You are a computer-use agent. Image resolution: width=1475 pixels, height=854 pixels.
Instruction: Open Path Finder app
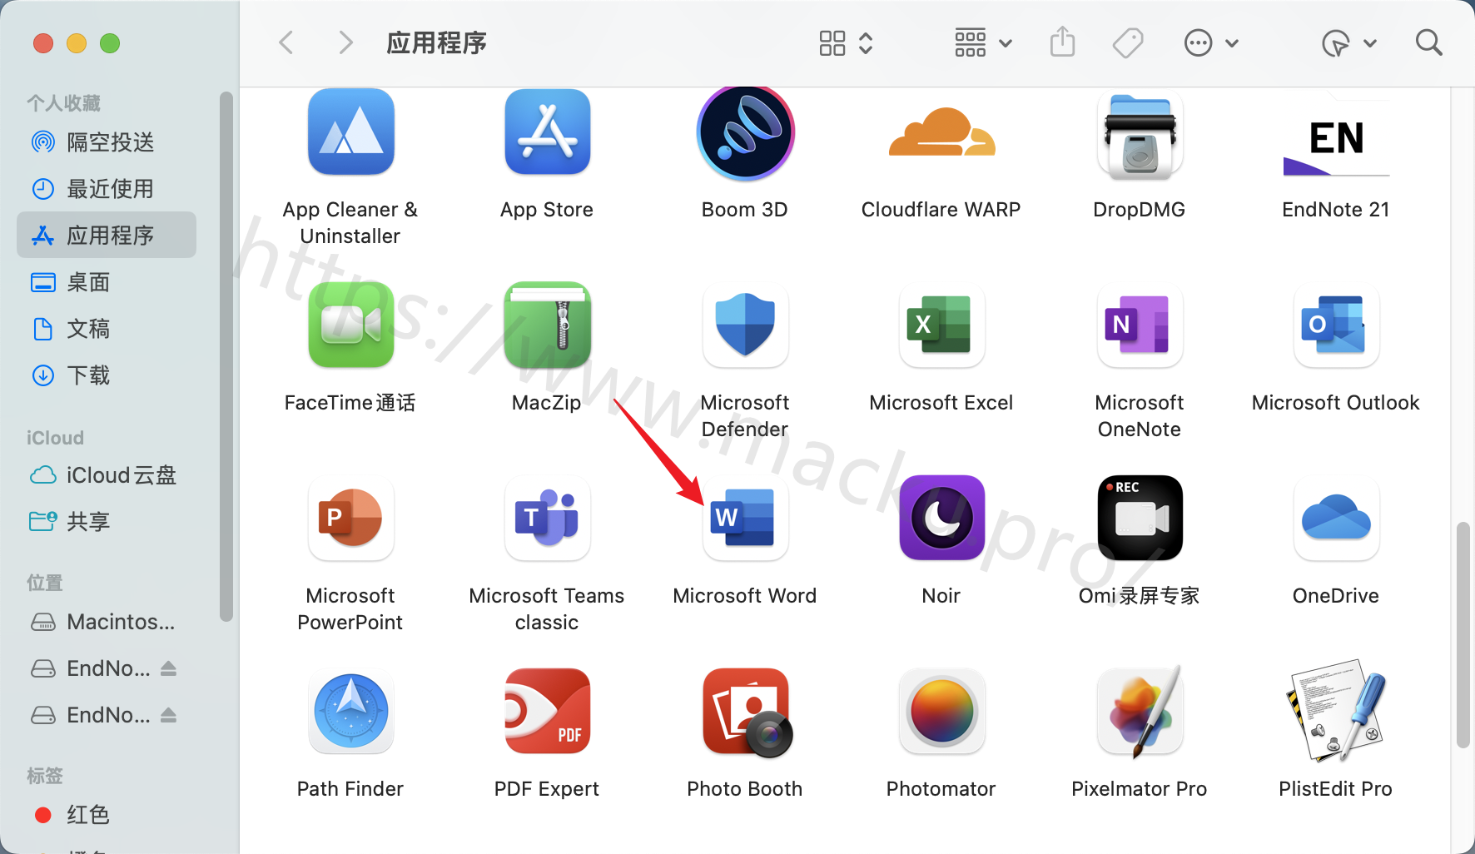tap(350, 711)
